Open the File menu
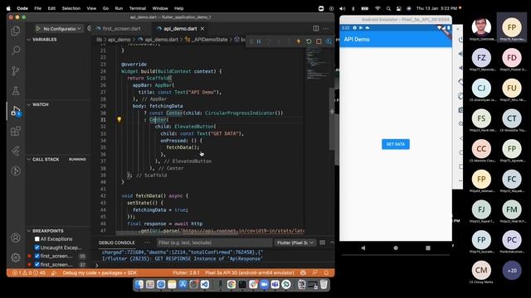531x298 pixels. pos(37,8)
